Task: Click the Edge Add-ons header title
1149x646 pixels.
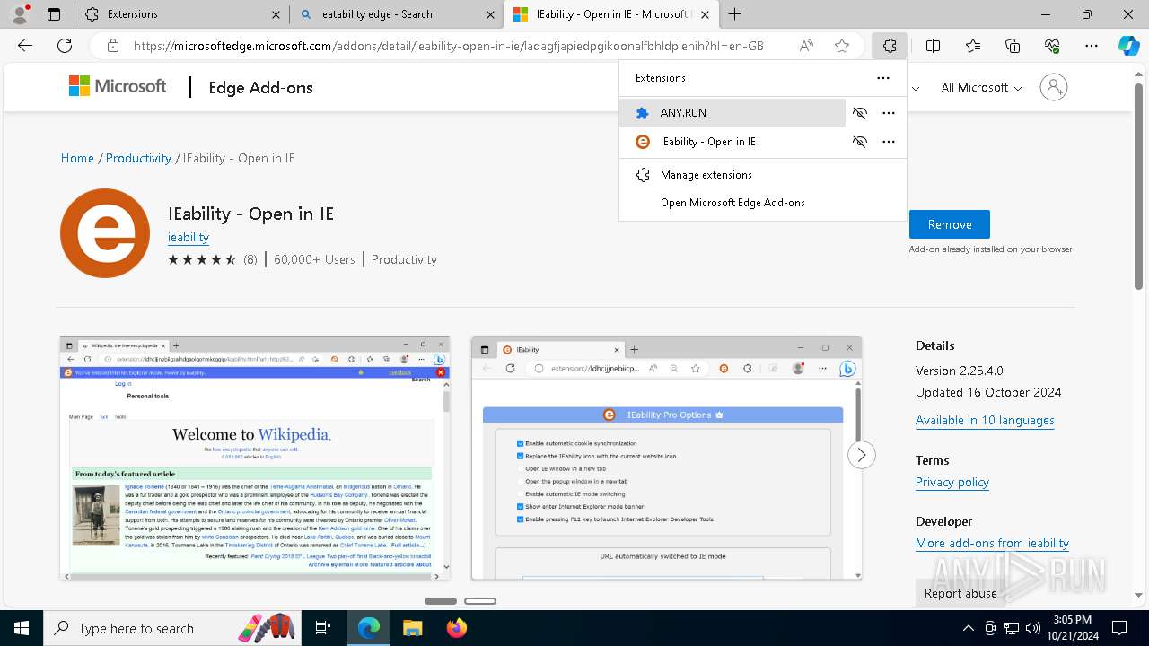Action: point(261,87)
